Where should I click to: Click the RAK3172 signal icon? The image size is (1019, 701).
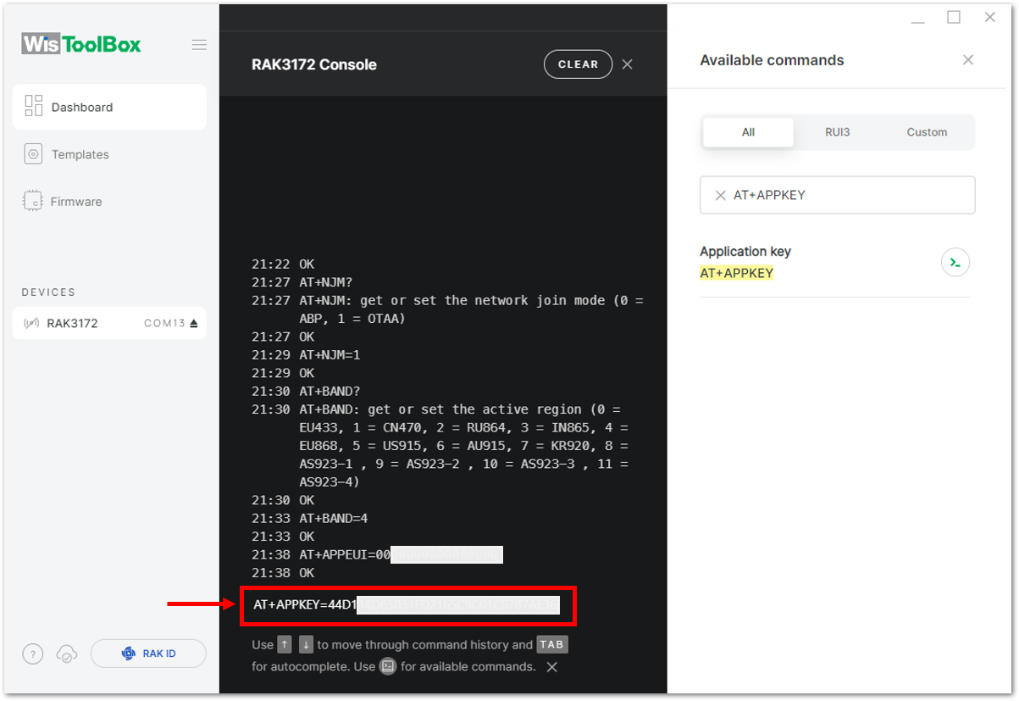(32, 324)
